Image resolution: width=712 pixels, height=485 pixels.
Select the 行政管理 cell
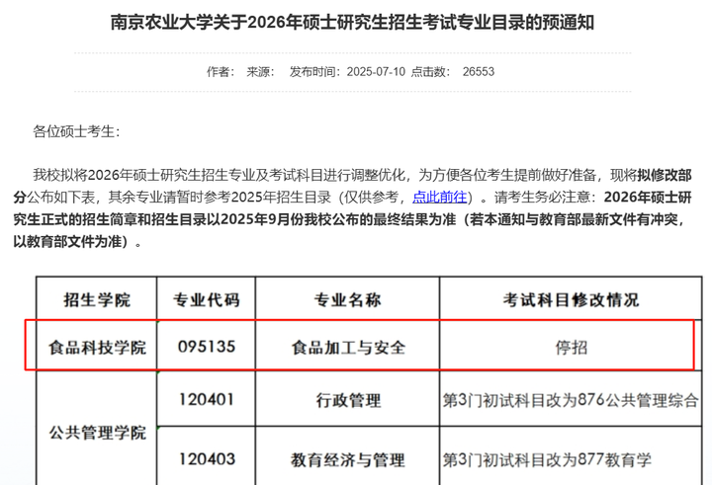click(x=347, y=399)
